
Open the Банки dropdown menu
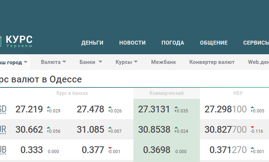[x=91, y=62]
